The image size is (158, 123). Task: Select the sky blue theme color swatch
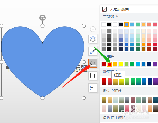(x=132, y=24)
